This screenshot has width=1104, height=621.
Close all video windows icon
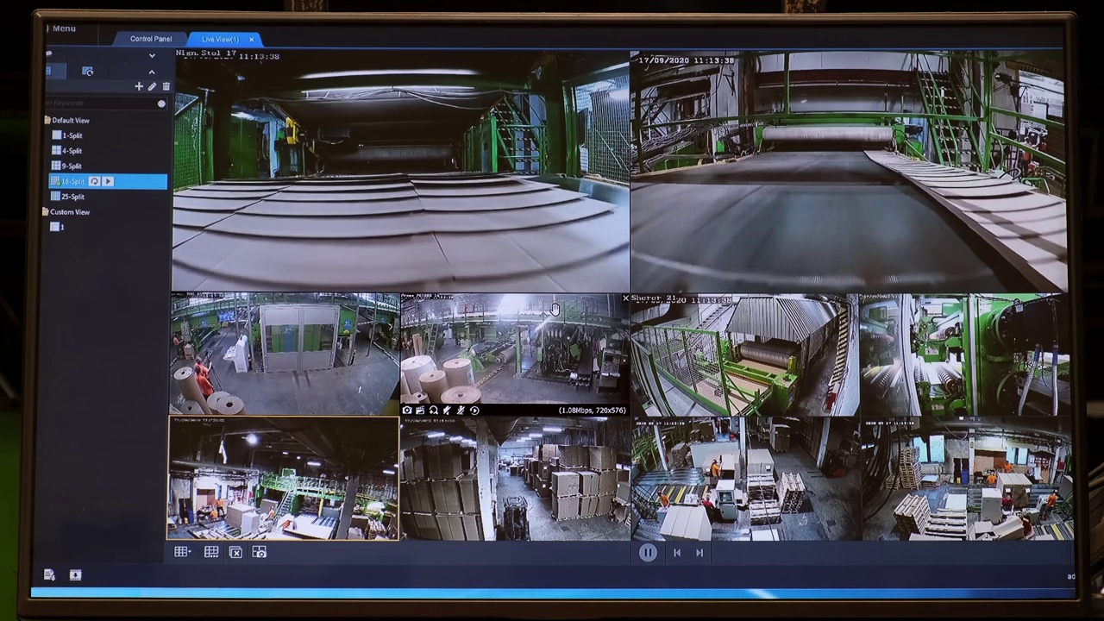pyautogui.click(x=235, y=552)
